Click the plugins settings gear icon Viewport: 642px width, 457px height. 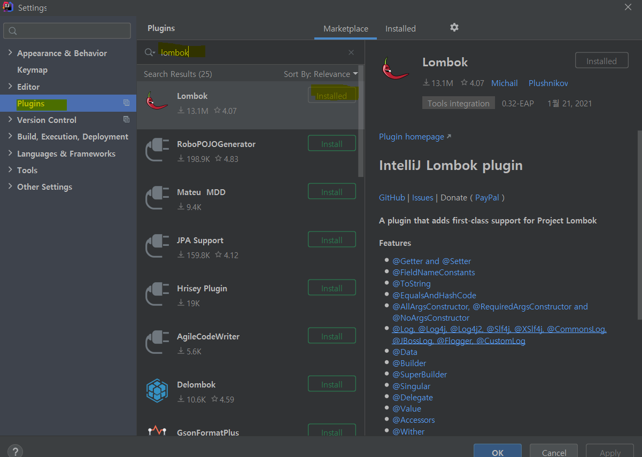[454, 27]
